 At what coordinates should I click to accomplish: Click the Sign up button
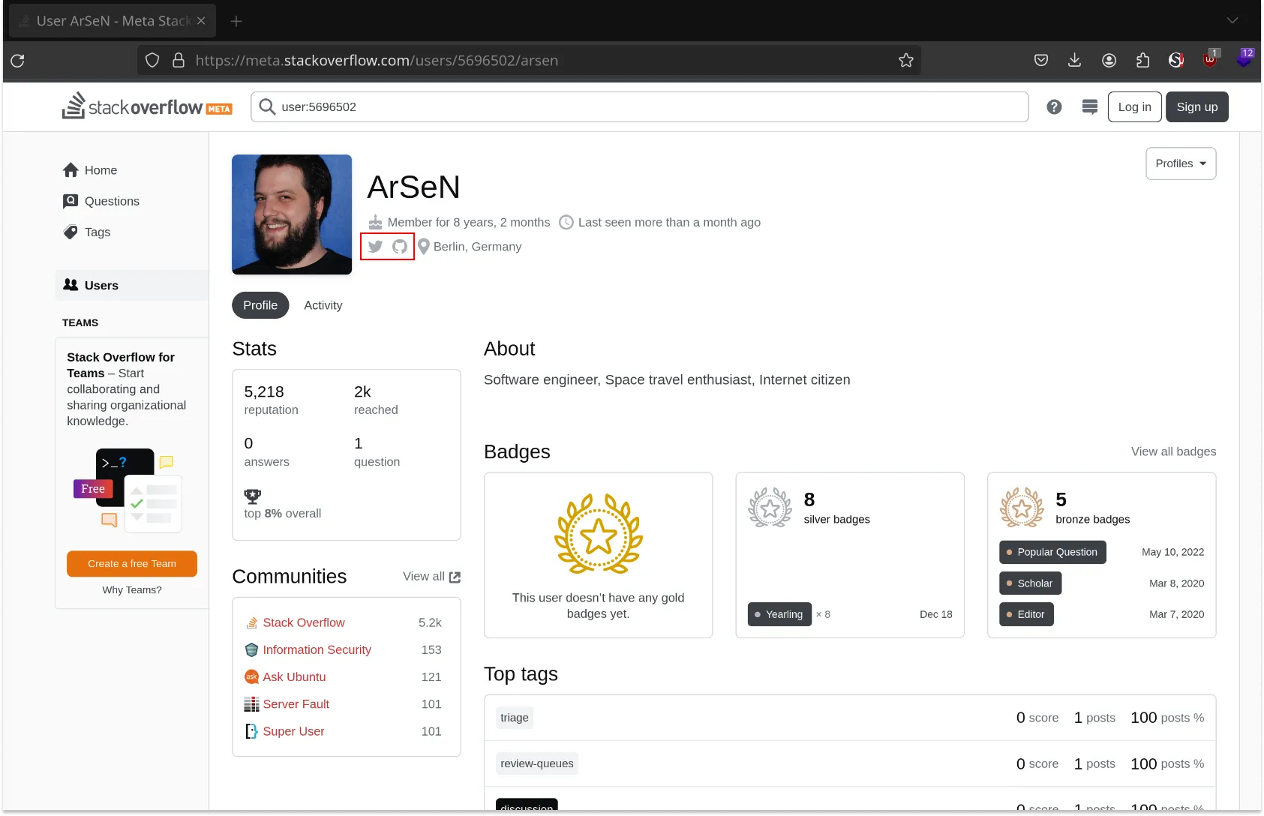pyautogui.click(x=1196, y=107)
